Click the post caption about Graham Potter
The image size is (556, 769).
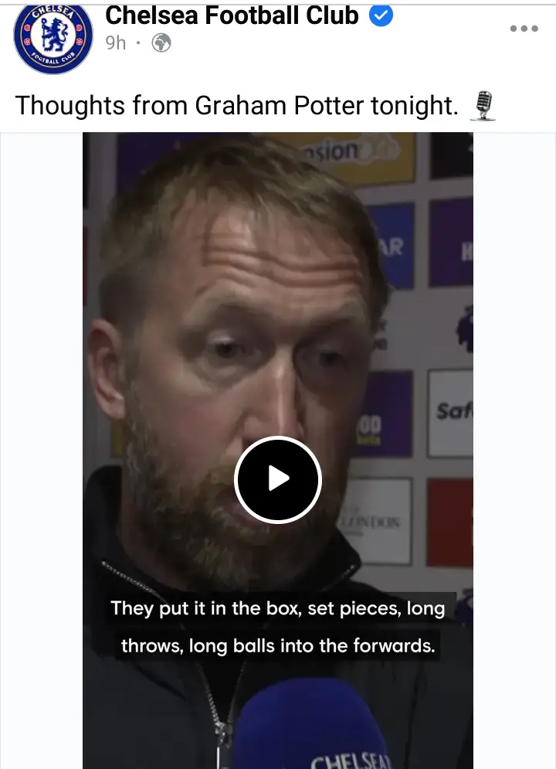click(236, 105)
